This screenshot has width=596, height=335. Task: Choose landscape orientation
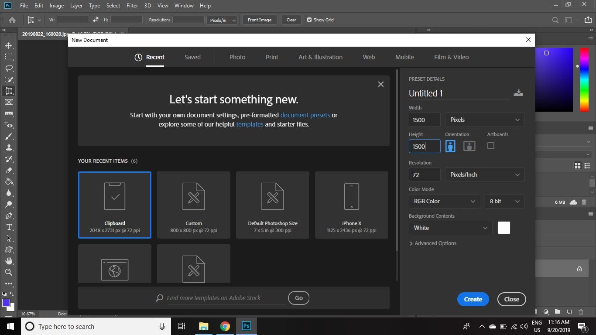(x=469, y=146)
